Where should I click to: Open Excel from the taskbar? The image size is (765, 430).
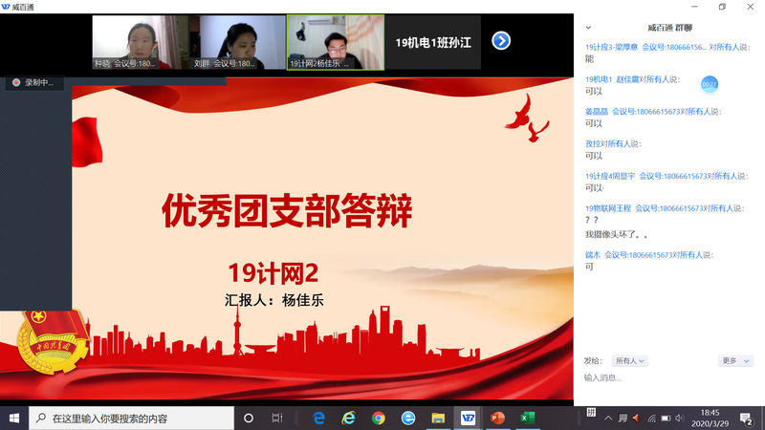click(x=526, y=418)
